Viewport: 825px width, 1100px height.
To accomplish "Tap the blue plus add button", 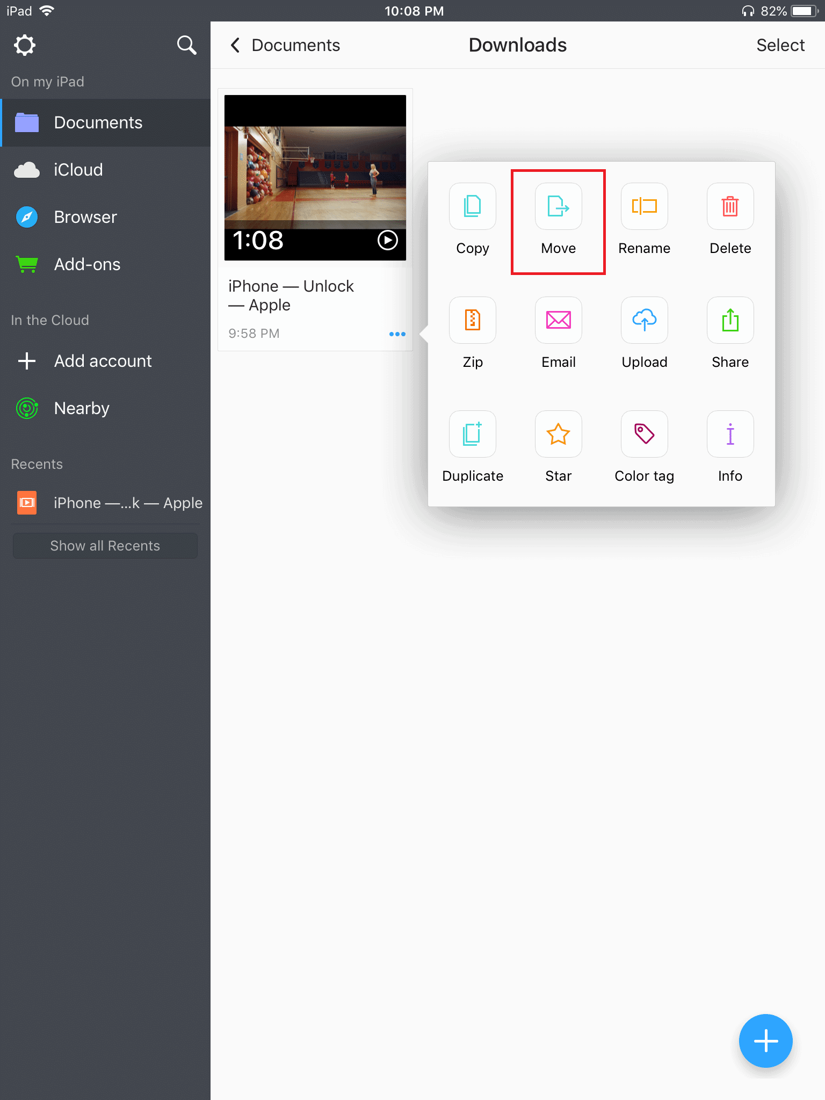I will click(765, 1041).
